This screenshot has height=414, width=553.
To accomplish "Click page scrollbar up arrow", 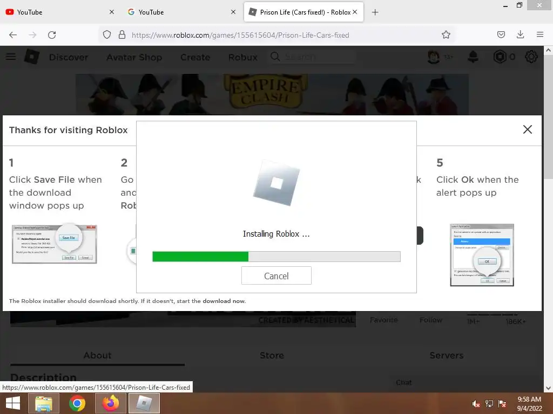I will click(x=548, y=50).
